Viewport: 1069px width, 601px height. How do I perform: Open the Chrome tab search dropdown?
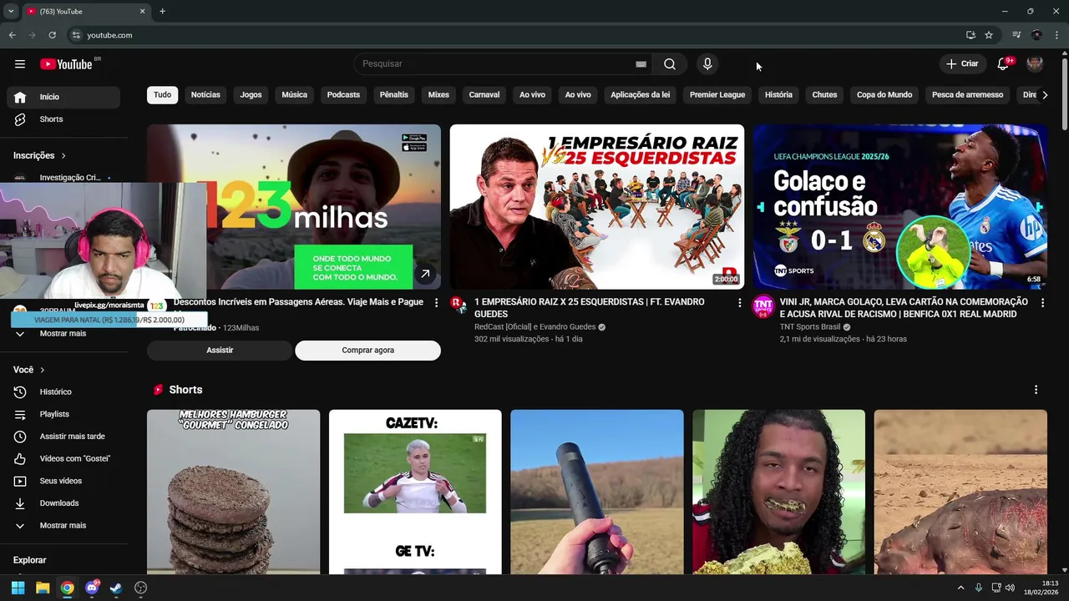(11, 11)
